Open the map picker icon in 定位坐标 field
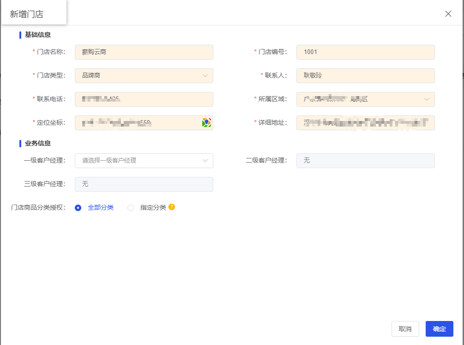The image size is (464, 345). coord(207,122)
